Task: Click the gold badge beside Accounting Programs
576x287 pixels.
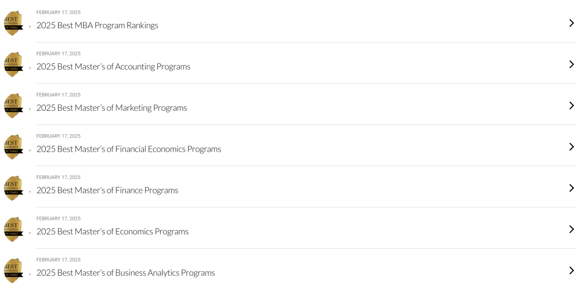Action: [x=13, y=64]
